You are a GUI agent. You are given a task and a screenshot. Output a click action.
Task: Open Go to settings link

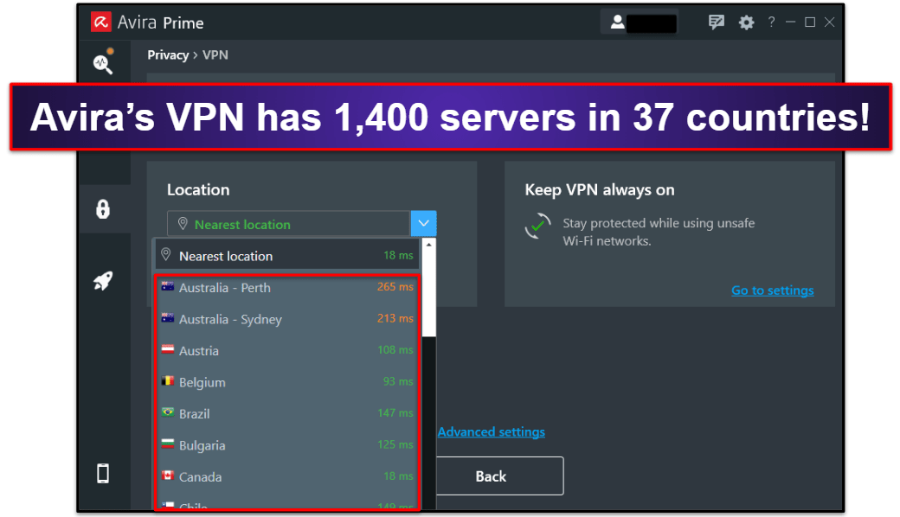click(x=772, y=290)
